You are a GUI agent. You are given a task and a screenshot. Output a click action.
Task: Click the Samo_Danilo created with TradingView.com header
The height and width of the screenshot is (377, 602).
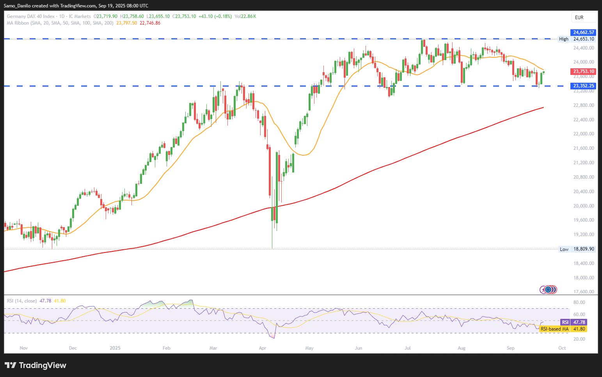pyautogui.click(x=76, y=6)
